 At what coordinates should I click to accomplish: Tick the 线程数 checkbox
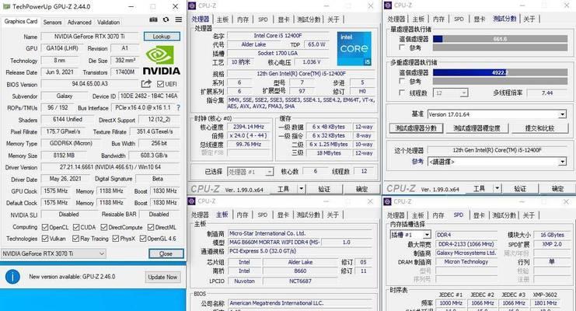(402, 93)
